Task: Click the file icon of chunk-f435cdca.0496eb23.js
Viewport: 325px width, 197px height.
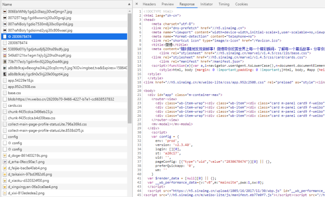Action: pos(5,112)
